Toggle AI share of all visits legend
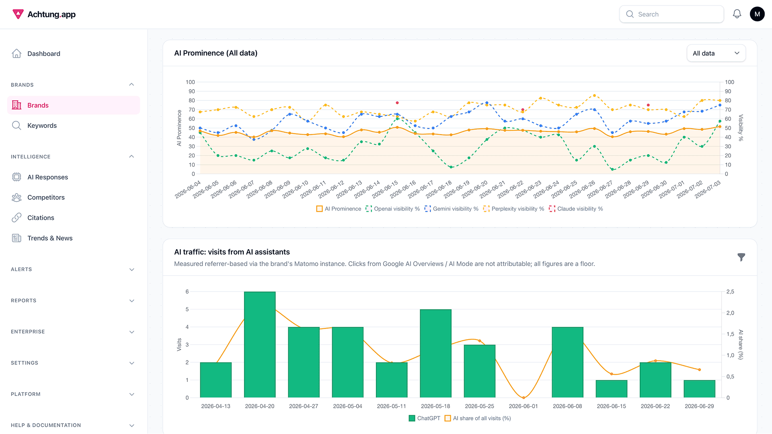 point(478,418)
